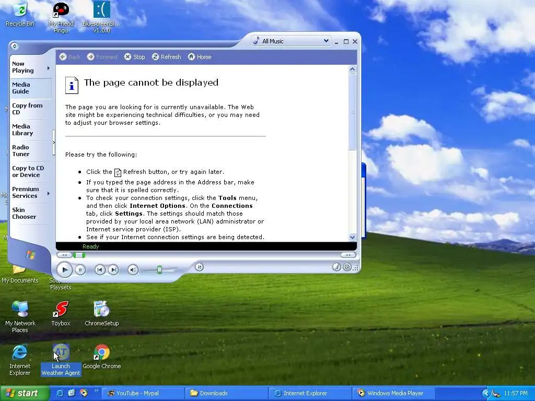
Task: Skip to the next track
Action: [x=113, y=270]
